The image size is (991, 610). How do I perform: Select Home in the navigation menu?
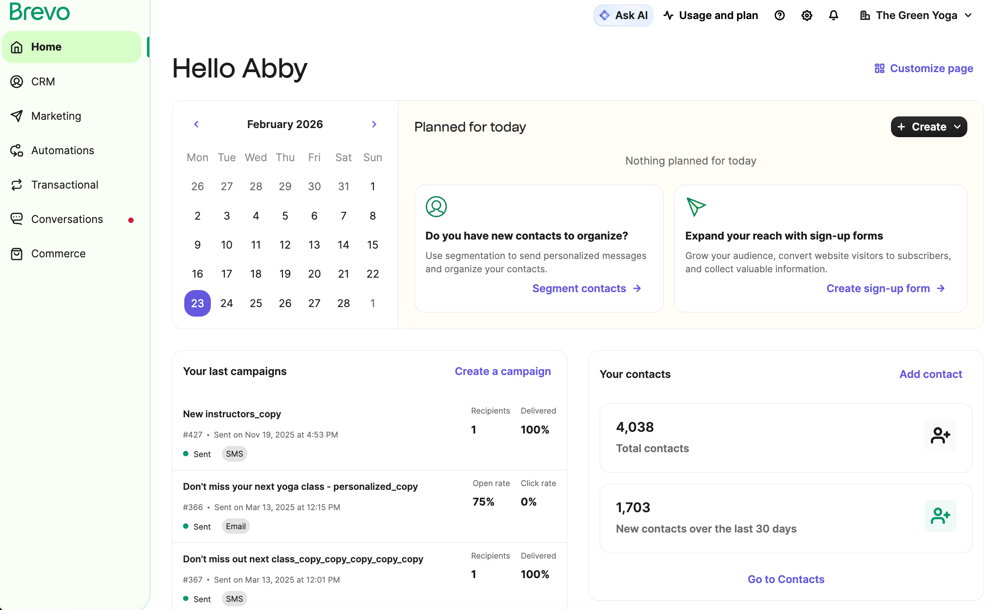(x=46, y=46)
